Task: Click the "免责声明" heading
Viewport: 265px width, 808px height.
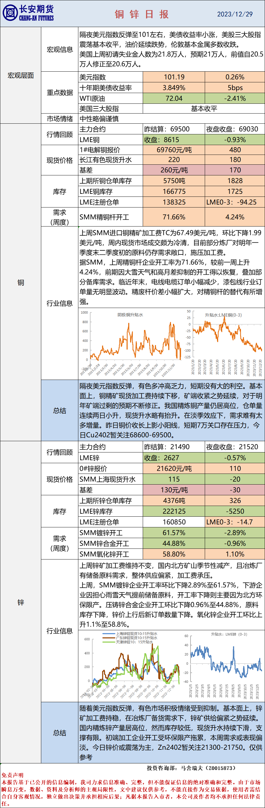Action: tap(12, 775)
